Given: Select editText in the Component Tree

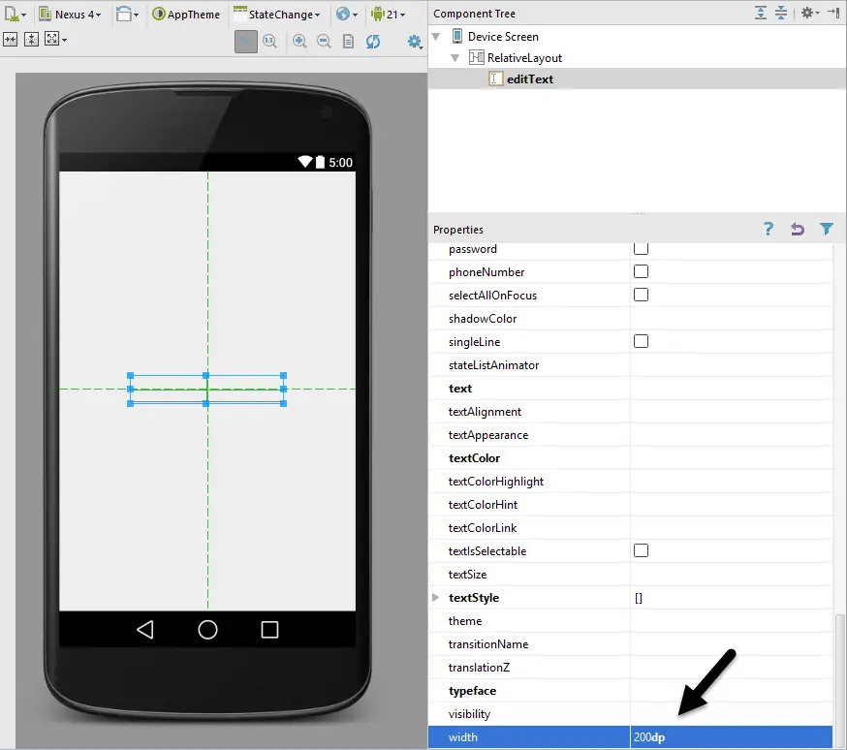Looking at the screenshot, I should tap(529, 79).
